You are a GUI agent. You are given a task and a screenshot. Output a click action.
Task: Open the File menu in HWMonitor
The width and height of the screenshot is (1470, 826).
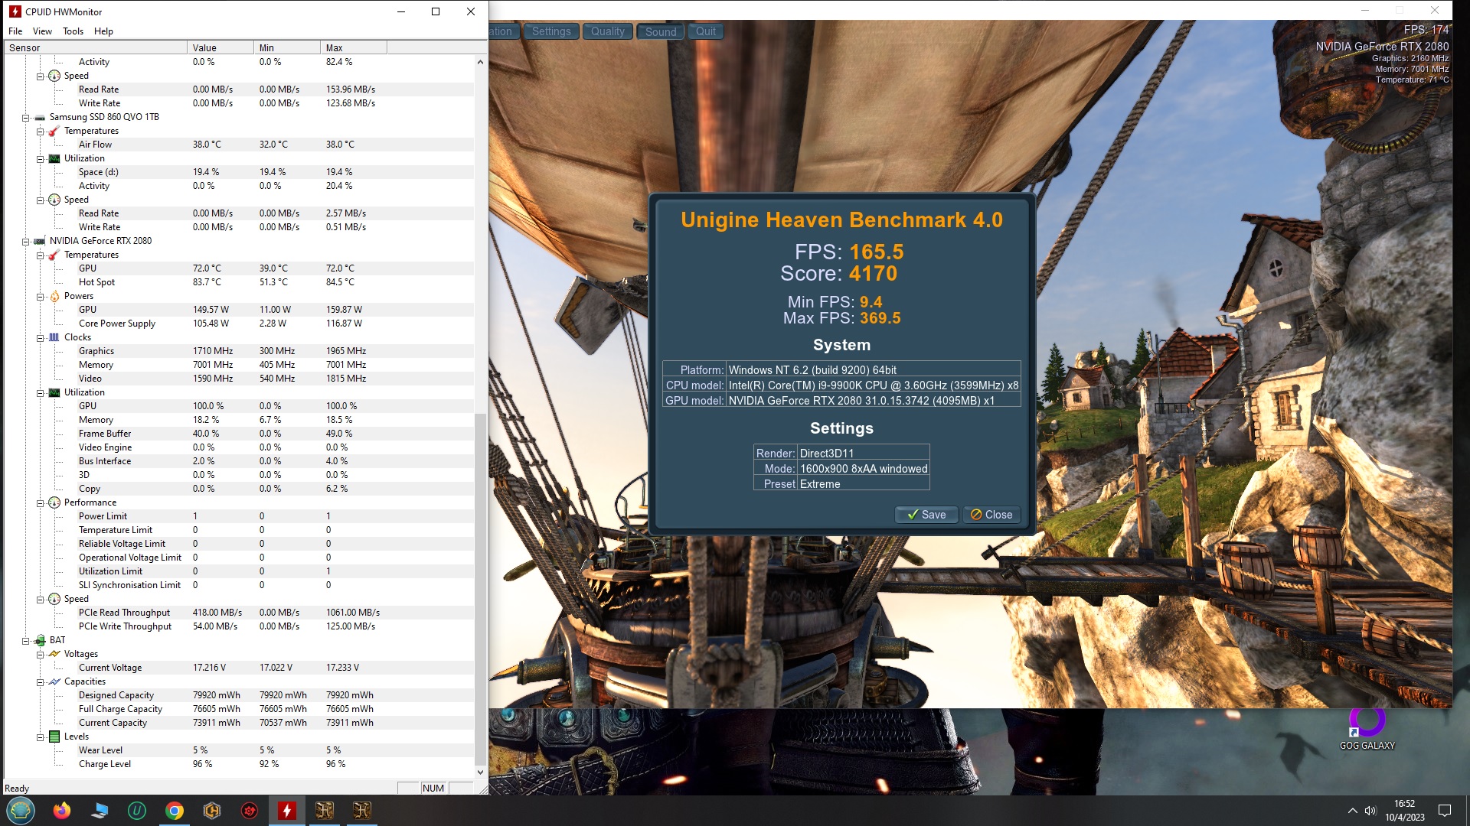pos(15,31)
